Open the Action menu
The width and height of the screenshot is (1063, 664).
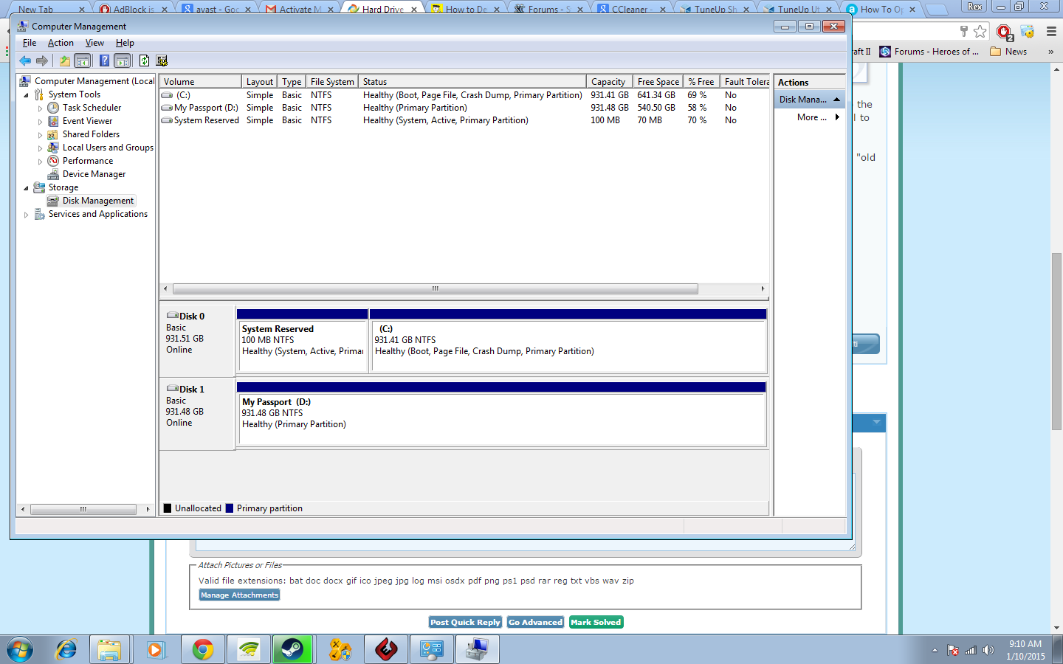pyautogui.click(x=61, y=43)
